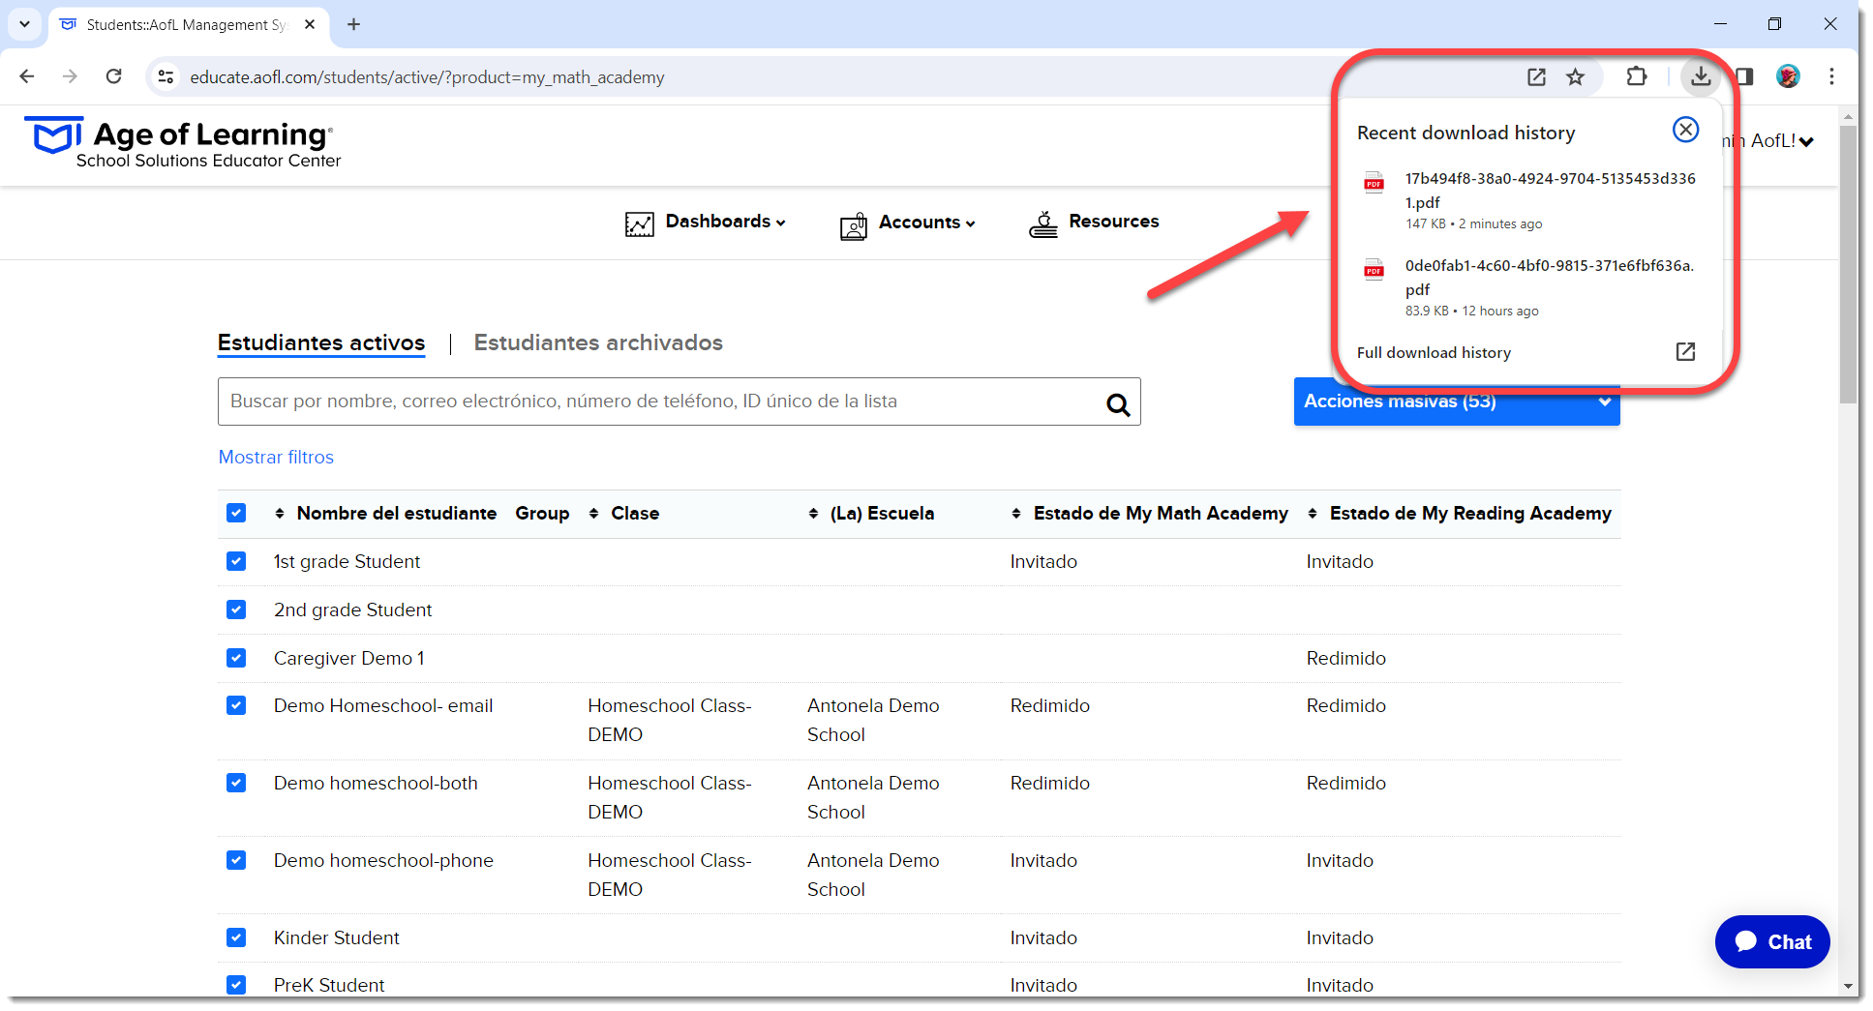Viewport: 1873px width, 1011px height.
Task: Uncheck PreK Student checkbox
Action: [x=236, y=985]
